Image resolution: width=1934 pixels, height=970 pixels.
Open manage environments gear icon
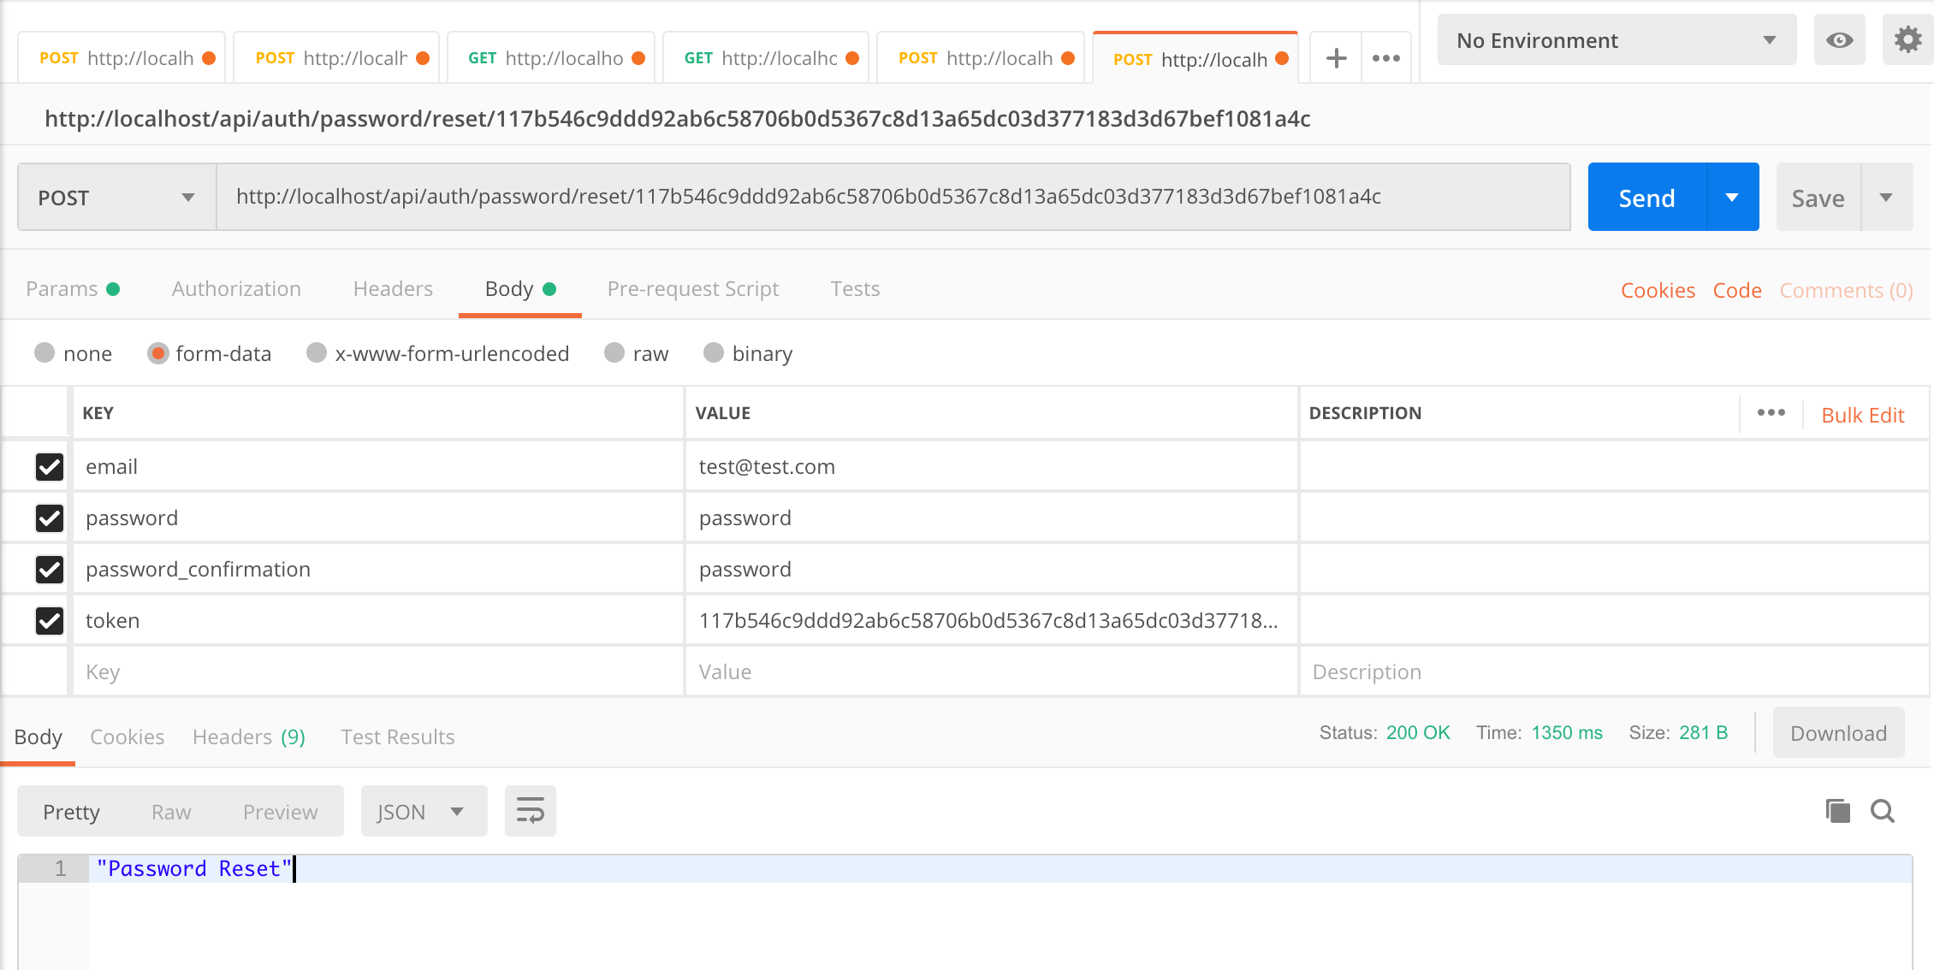point(1907,40)
